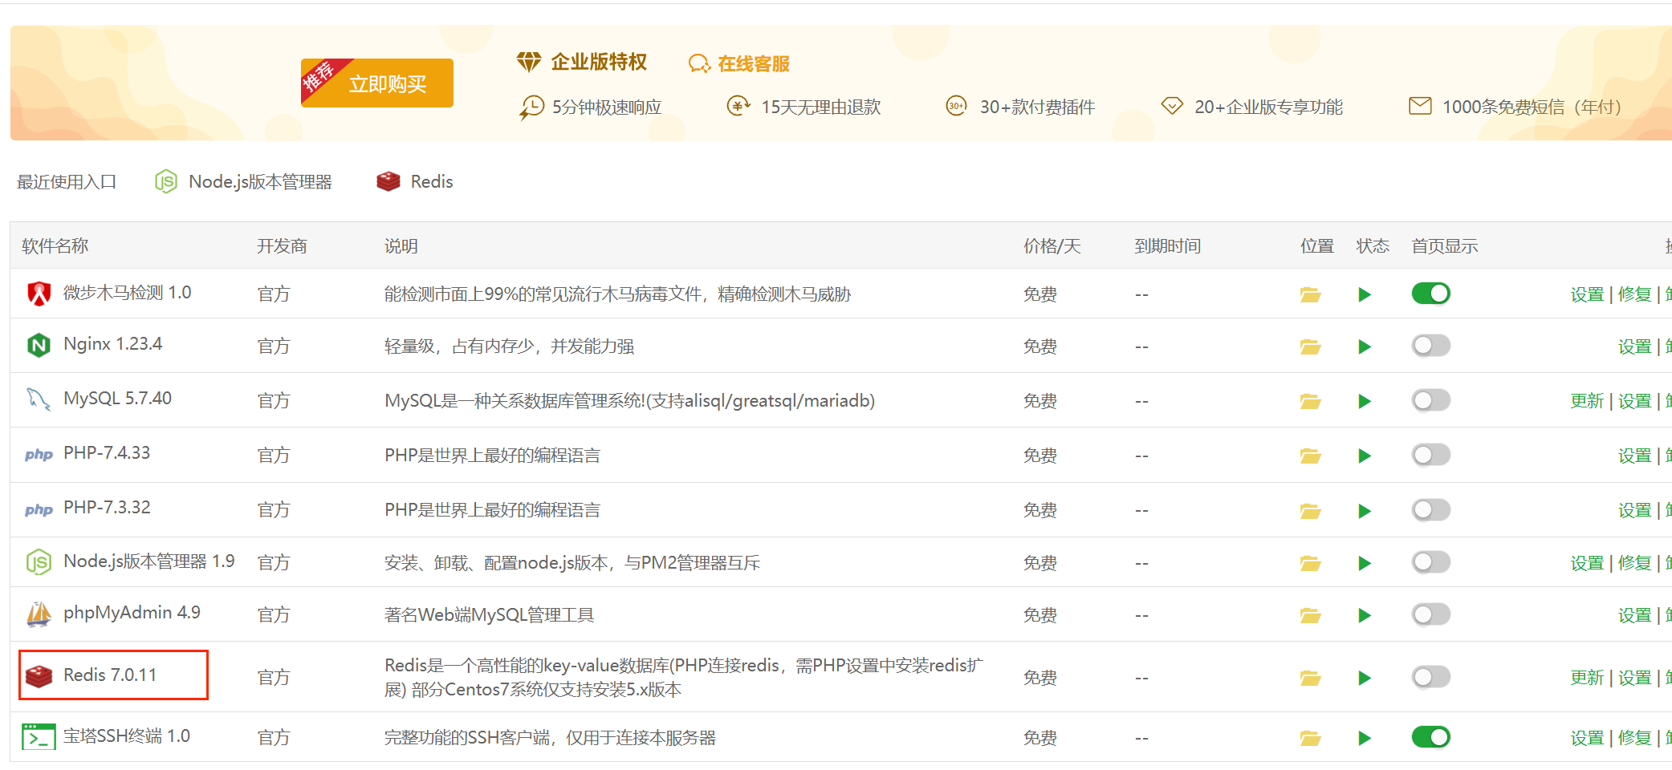Image resolution: width=1672 pixels, height=770 pixels.
Task: Open 设置 for phpMyAdmin 4.9
Action: click(x=1634, y=615)
